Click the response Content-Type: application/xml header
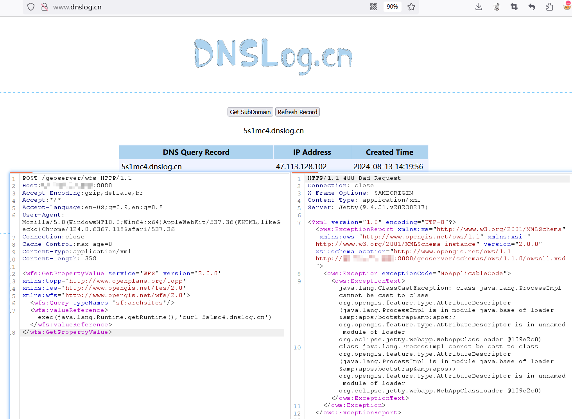 364,201
